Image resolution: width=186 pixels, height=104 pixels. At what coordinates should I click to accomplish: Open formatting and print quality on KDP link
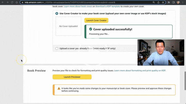point(140,71)
